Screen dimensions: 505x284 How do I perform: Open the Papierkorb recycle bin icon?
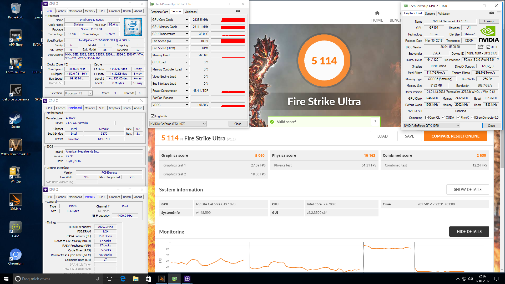pyautogui.click(x=16, y=11)
